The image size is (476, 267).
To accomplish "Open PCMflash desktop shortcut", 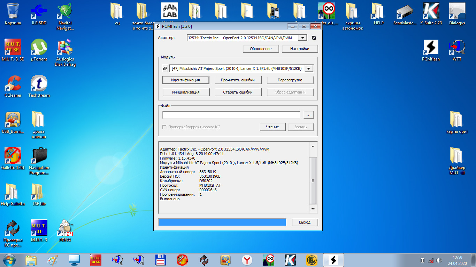I will (431, 50).
